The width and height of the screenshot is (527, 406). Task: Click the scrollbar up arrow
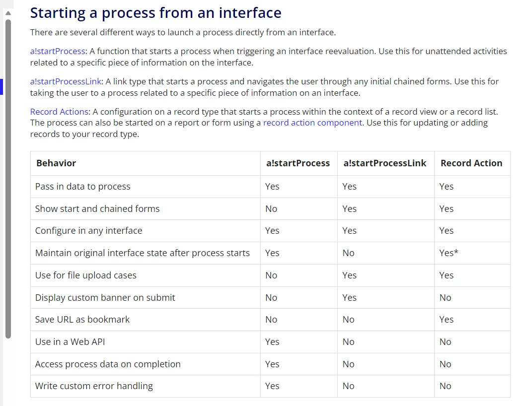click(8, 13)
